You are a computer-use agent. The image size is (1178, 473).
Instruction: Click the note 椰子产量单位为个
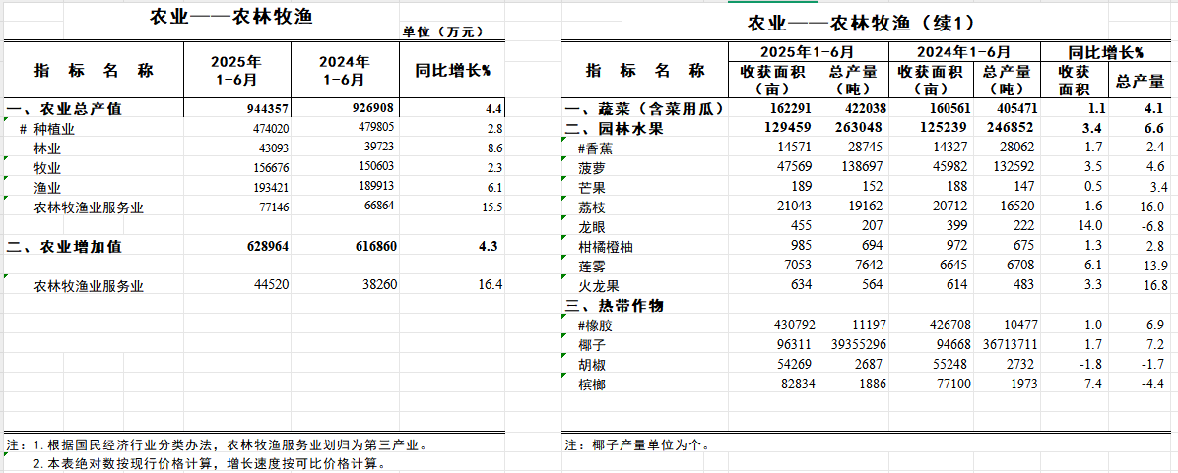638,444
